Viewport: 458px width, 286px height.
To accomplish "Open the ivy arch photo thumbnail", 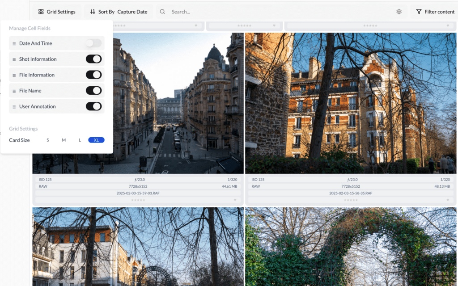I will point(351,247).
